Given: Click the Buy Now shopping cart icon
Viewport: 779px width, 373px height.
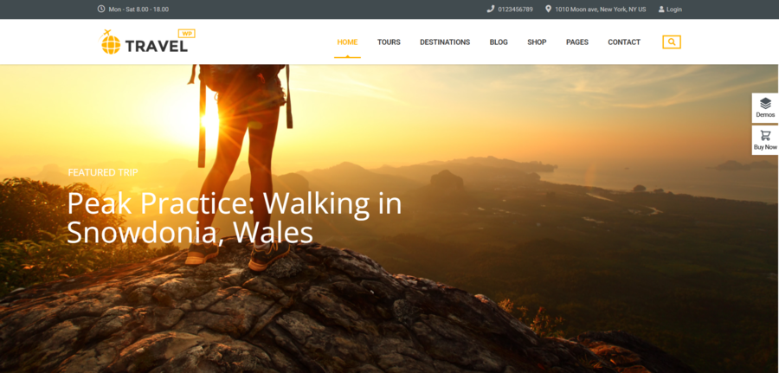Looking at the screenshot, I should coord(765,136).
